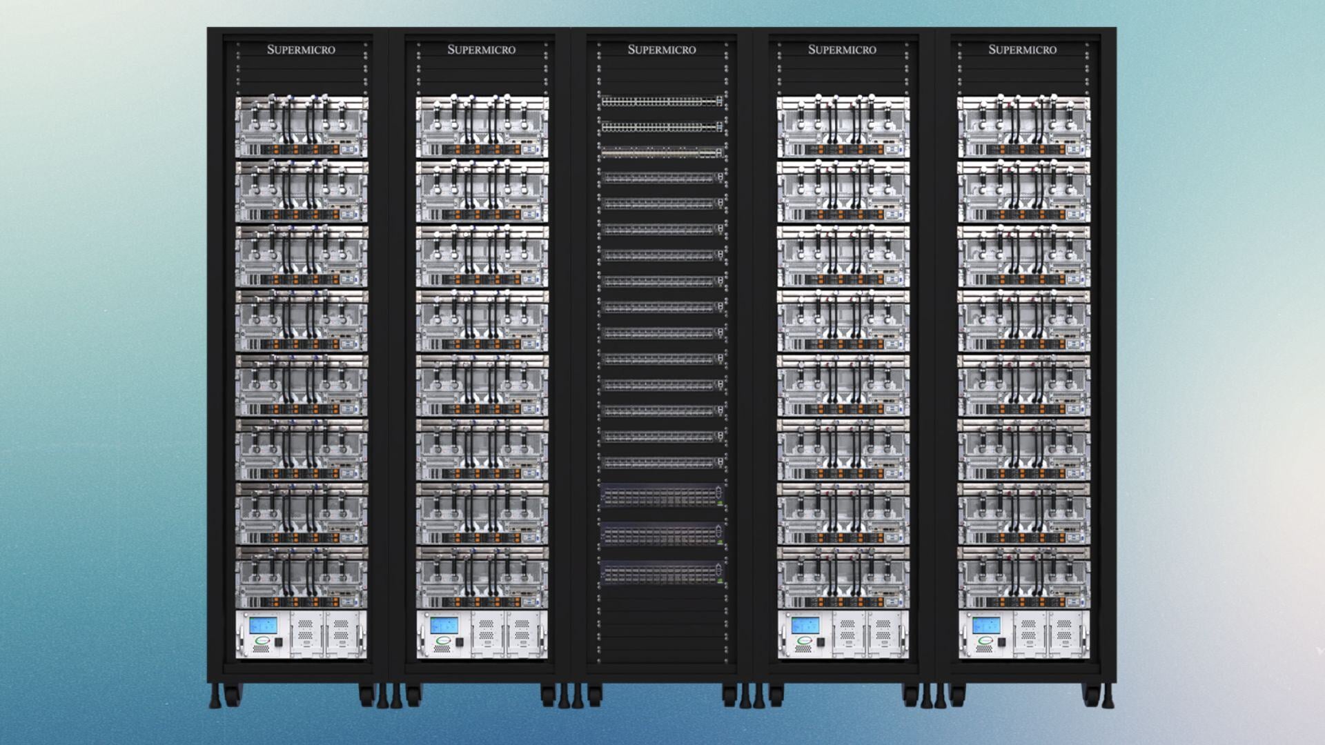Select the blue display on the leftmost rack's bottom unit
Screen dimensions: 1325x745
tap(263, 626)
